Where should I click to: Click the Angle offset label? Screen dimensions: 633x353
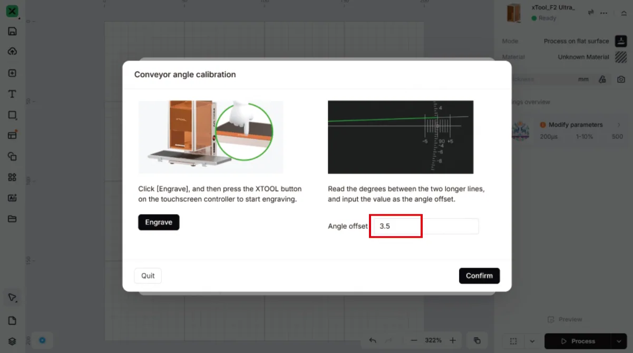point(348,226)
